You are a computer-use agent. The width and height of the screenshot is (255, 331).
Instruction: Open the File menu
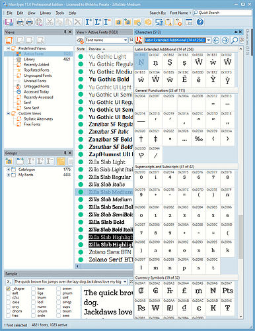click(x=9, y=13)
